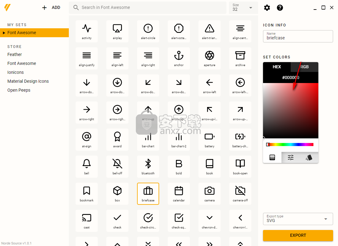Pick the bold icon
This screenshot has height=246, width=338.
pyautogui.click(x=179, y=167)
